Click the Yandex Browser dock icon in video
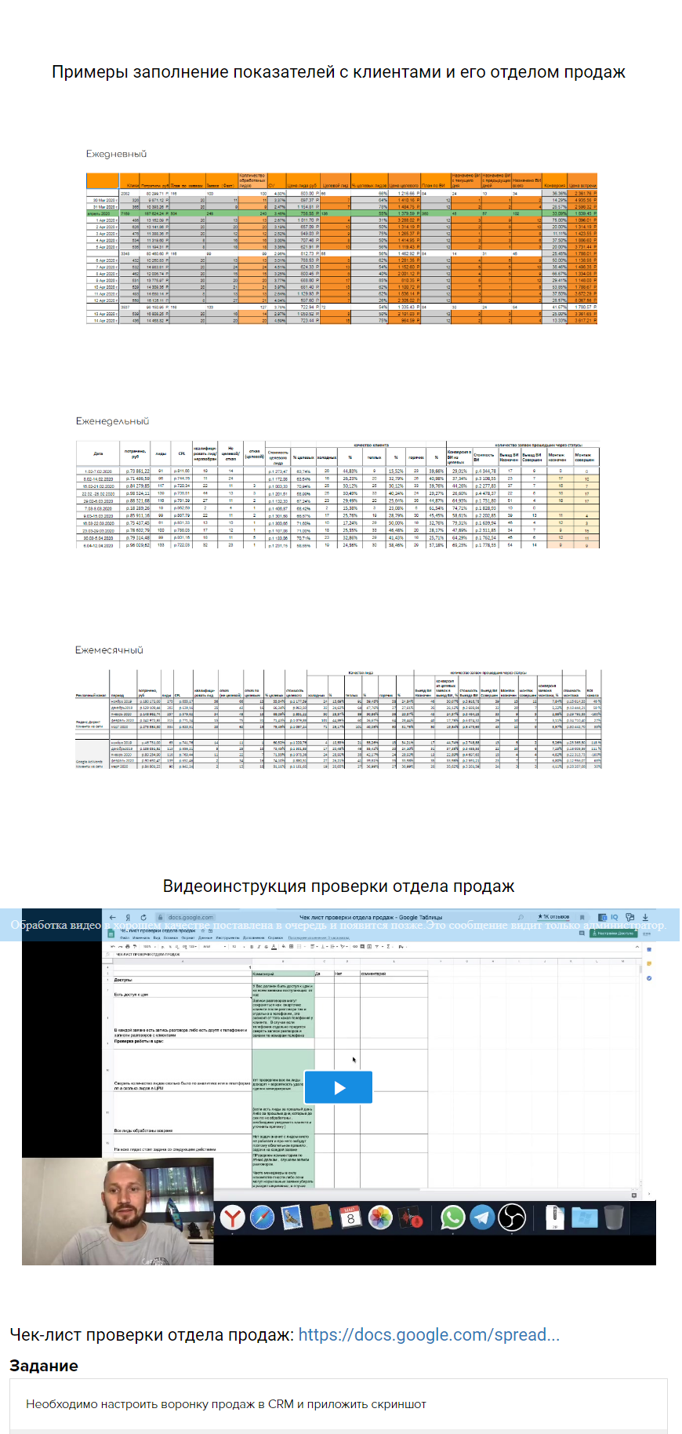The height and width of the screenshot is (1434, 682). click(232, 1217)
